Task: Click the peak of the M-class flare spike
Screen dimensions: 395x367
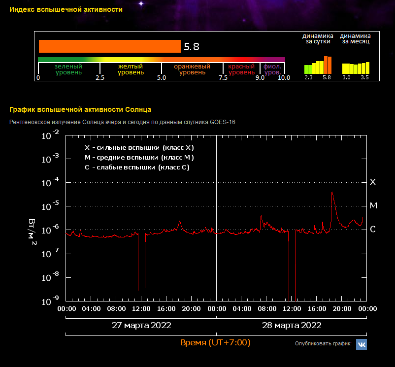Action: (x=332, y=192)
